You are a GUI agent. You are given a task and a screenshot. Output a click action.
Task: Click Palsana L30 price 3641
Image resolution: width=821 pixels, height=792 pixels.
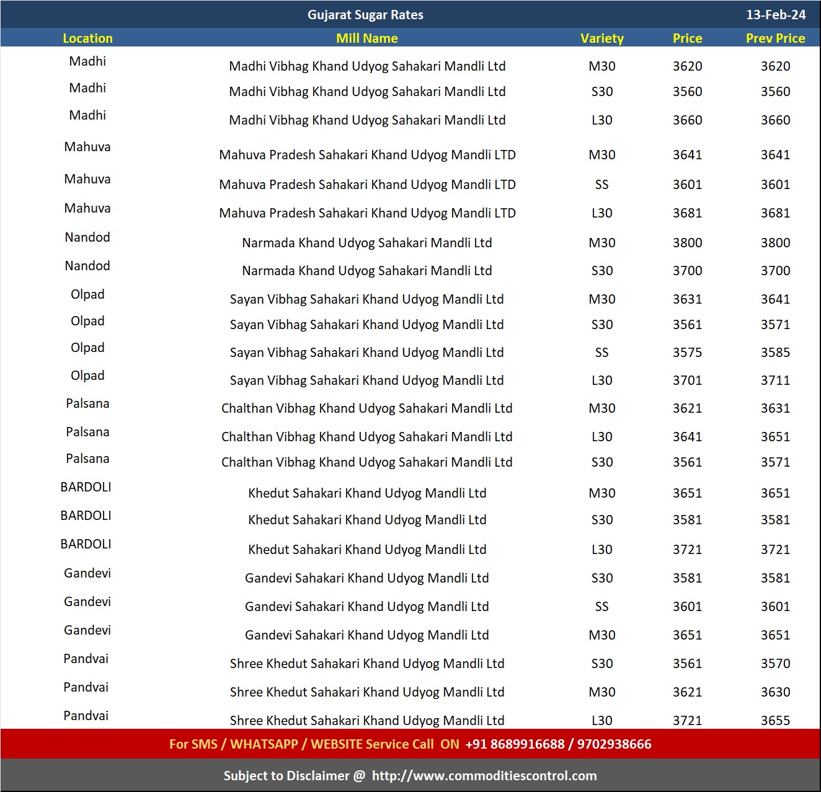[x=688, y=437]
